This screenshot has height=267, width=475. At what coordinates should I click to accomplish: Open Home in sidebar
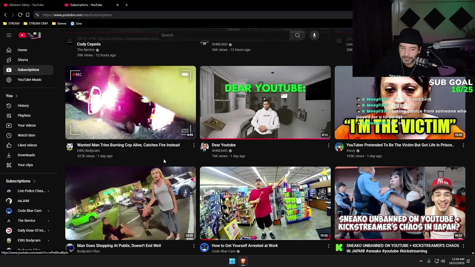click(x=28, y=50)
